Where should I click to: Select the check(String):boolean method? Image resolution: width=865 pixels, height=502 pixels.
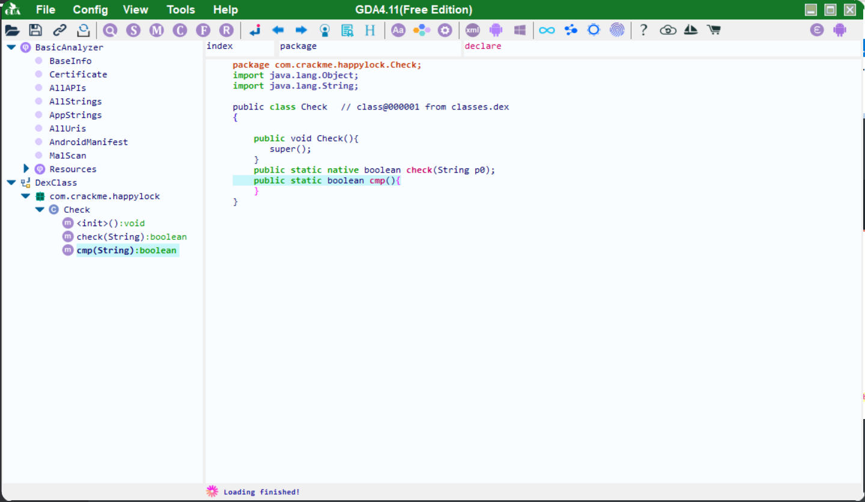(x=132, y=237)
